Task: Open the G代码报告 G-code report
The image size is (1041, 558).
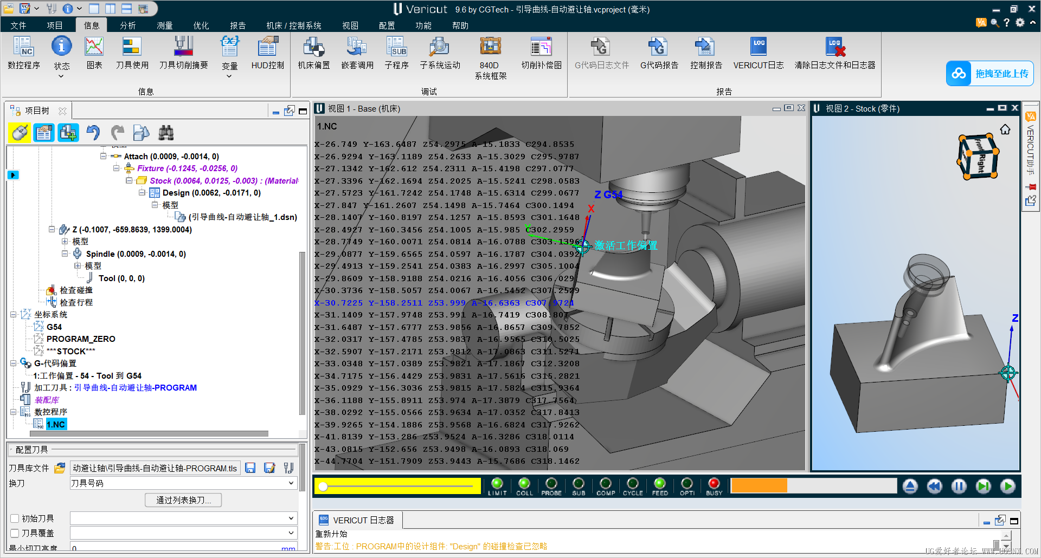Action: [659, 53]
